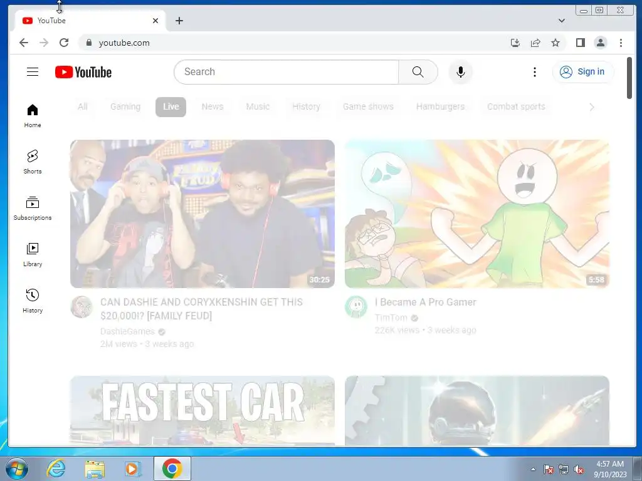View site info via the lock icon
642x481 pixels.
[88, 43]
